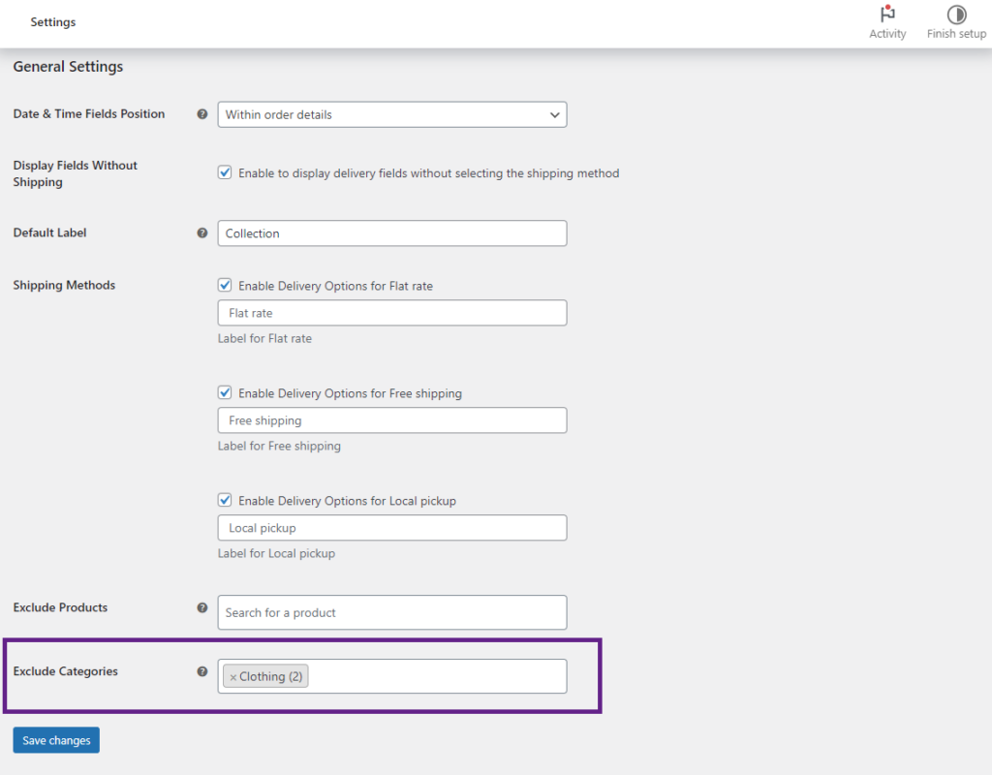The width and height of the screenshot is (992, 775).
Task: Click the General Settings heading
Action: [69, 67]
